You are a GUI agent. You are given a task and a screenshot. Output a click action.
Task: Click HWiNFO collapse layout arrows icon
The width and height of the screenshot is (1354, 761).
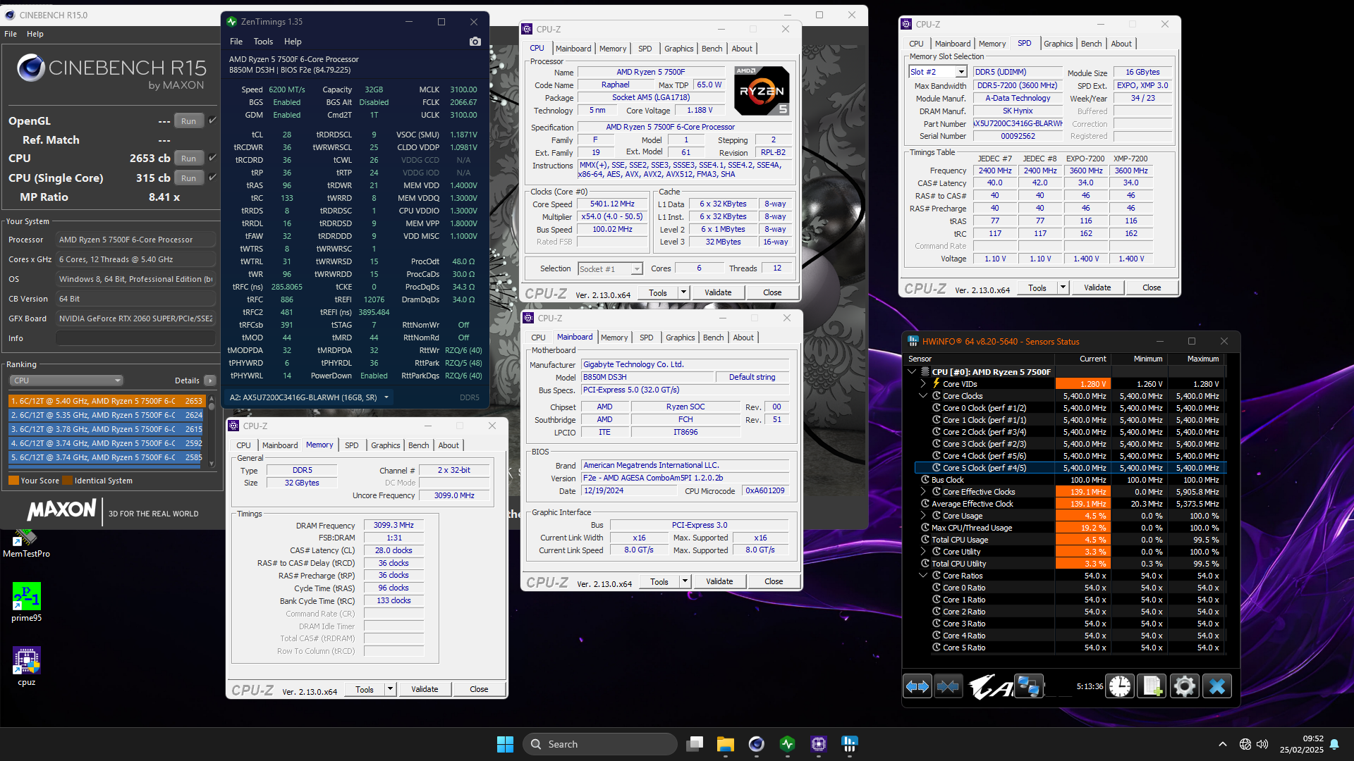[948, 686]
